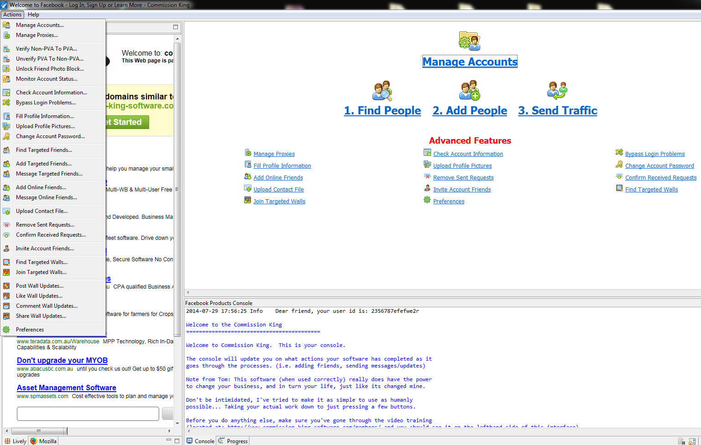
Task: Select Comment Wall Updates... menu item
Action: 53,306
